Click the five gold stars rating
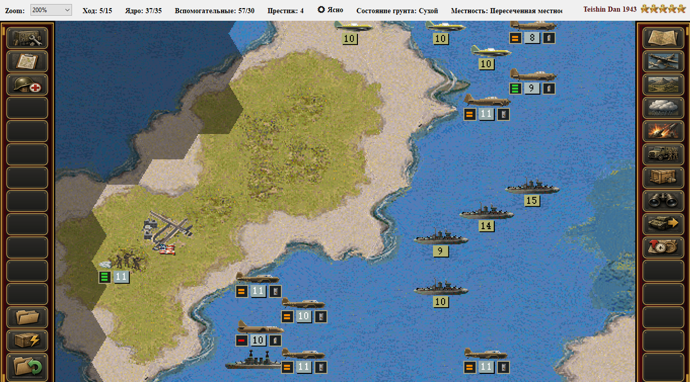The width and height of the screenshot is (690, 382). pyautogui.click(x=663, y=9)
